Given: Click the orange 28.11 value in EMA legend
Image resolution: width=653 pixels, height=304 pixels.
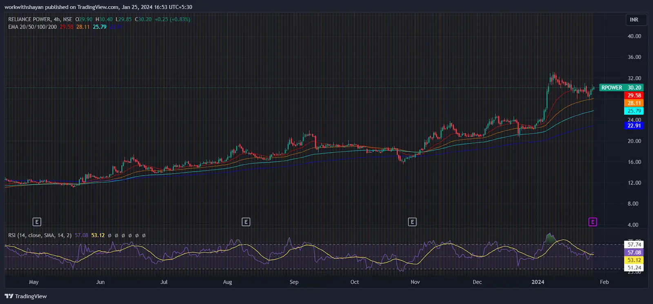Looking at the screenshot, I should pos(83,27).
